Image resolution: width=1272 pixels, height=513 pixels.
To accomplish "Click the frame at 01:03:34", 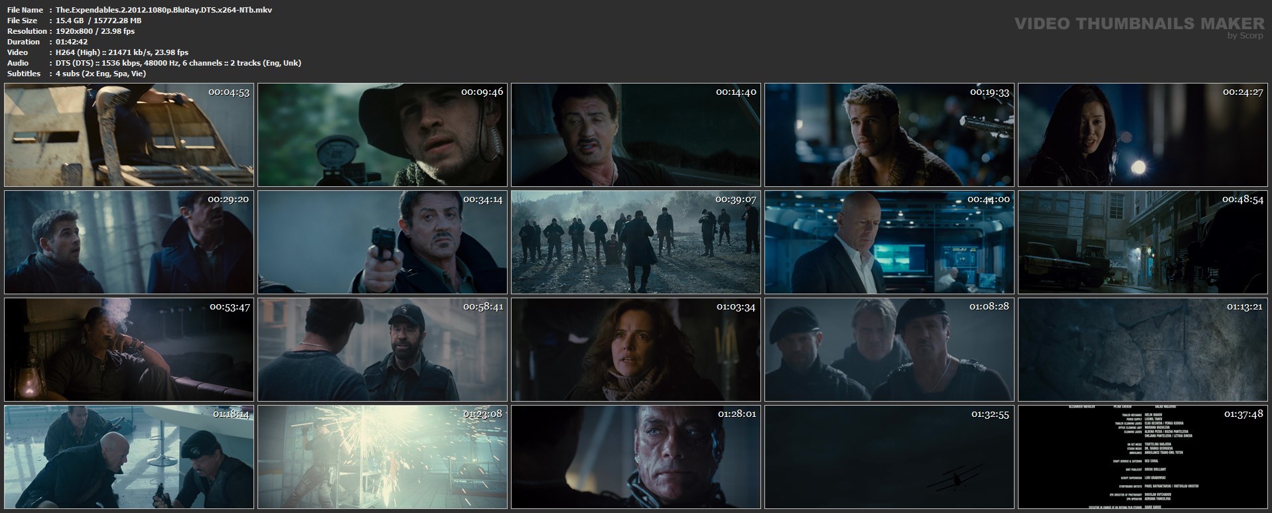I will [636, 349].
